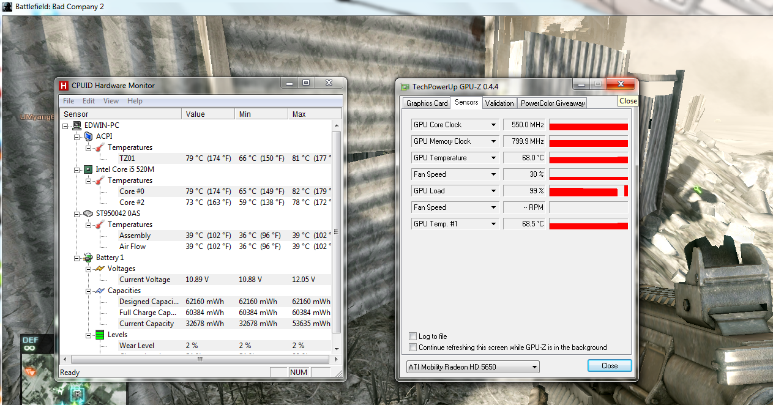Switch to the Graphics Card tab
The width and height of the screenshot is (773, 405).
click(x=427, y=103)
